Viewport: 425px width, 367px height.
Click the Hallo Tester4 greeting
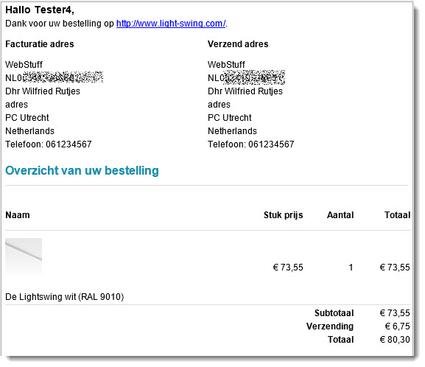pos(40,10)
